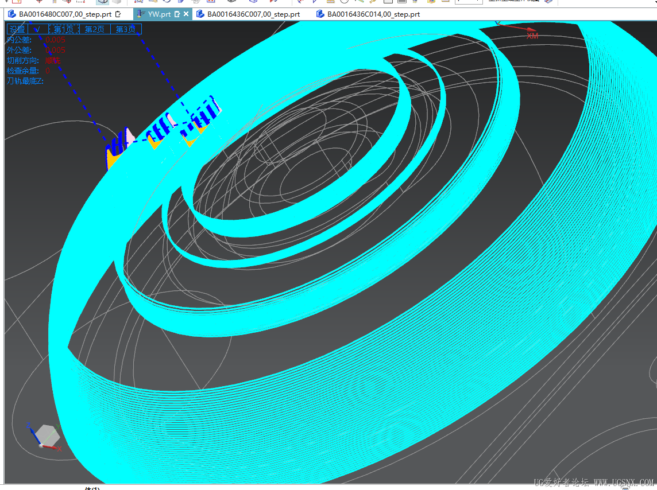
Task: Click the view triad orientation cube
Action: 47,435
